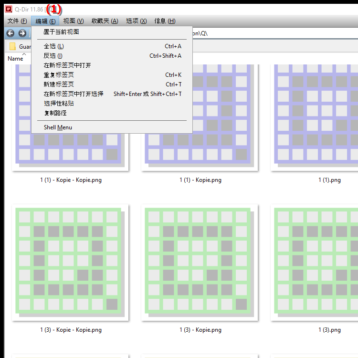The height and width of the screenshot is (358, 358).
Task: Select 全选 (L) Ctrl+A menu entry
Action: click(x=112, y=46)
